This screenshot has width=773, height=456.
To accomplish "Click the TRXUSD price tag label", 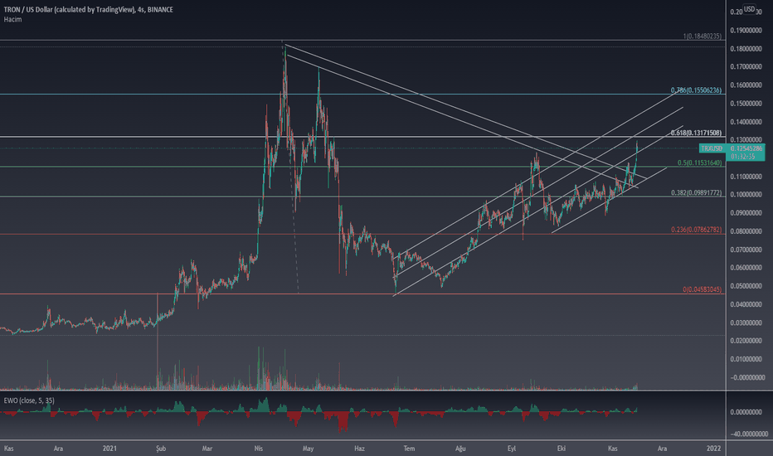I will (712, 148).
